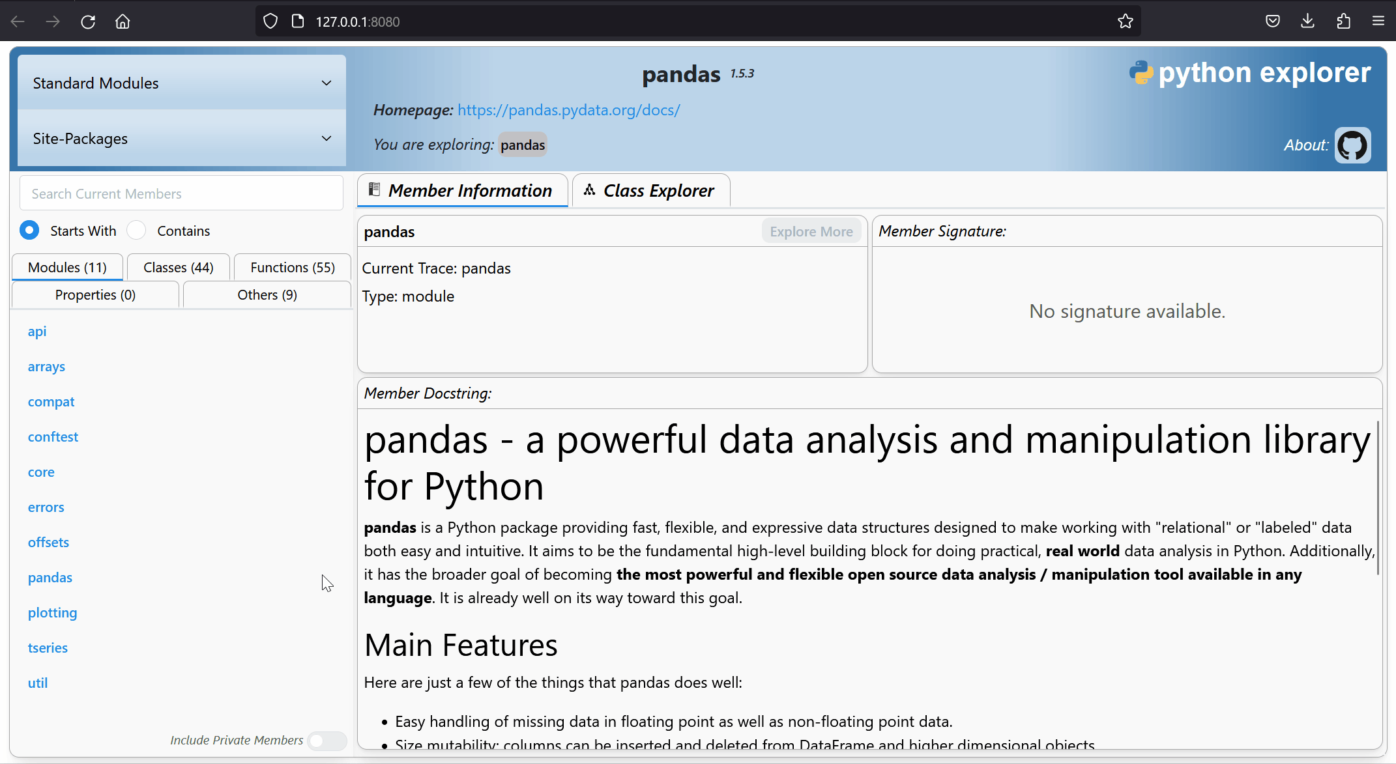Bookmark page with star icon
This screenshot has width=1396, height=764.
(x=1125, y=21)
